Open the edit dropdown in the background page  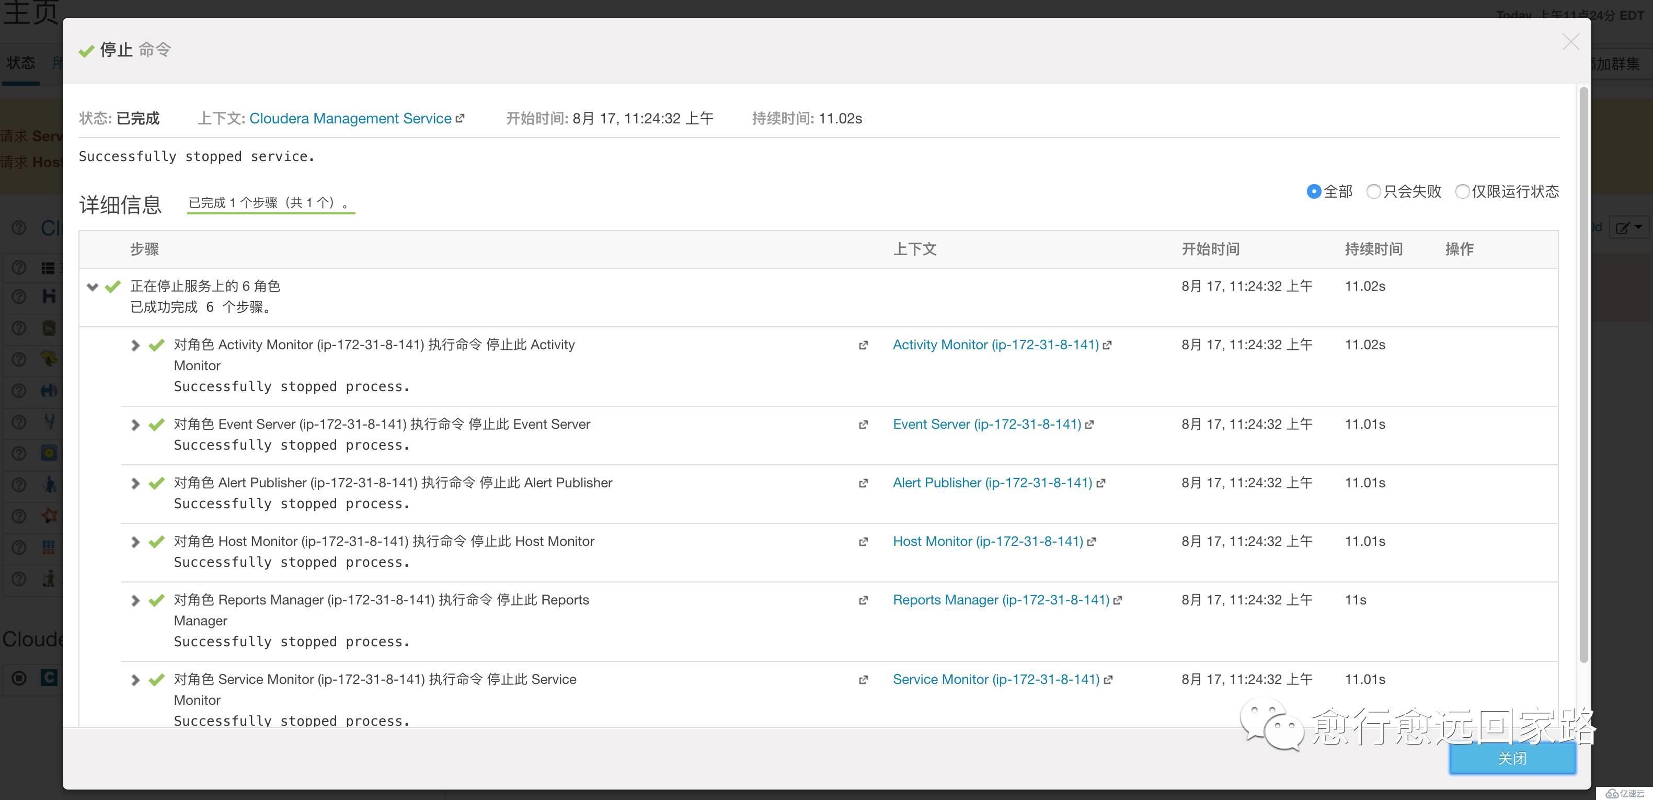(1628, 227)
